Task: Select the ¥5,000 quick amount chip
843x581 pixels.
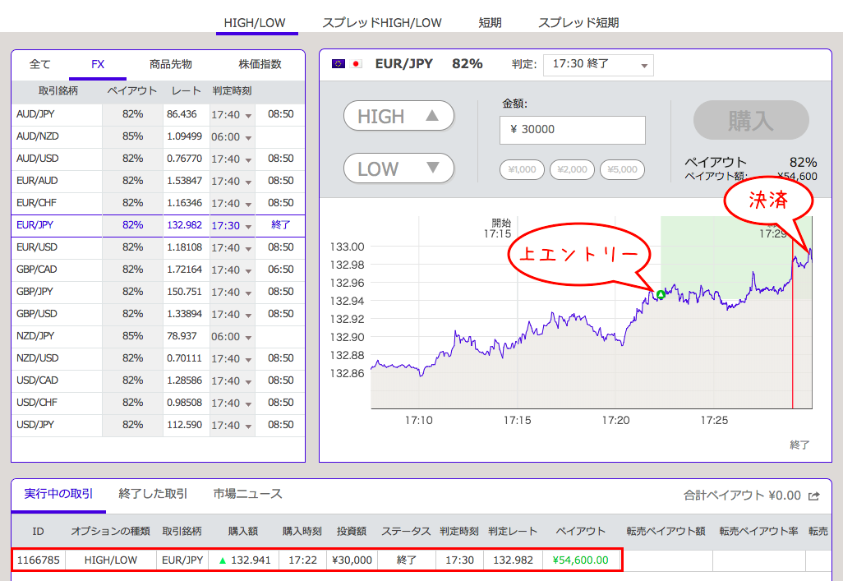Action: (622, 170)
